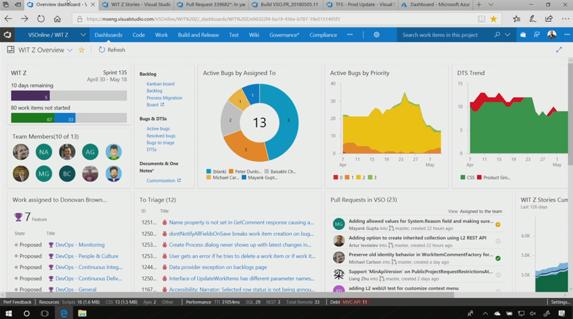Click the MG team member avatar
This screenshot has width=573, height=319.
[x=44, y=174]
